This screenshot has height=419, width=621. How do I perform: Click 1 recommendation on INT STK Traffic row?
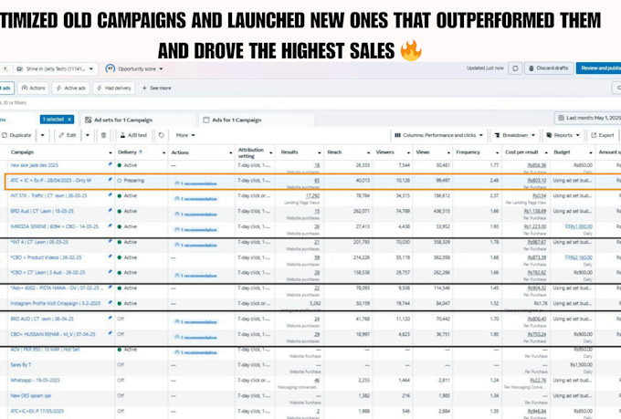point(195,199)
